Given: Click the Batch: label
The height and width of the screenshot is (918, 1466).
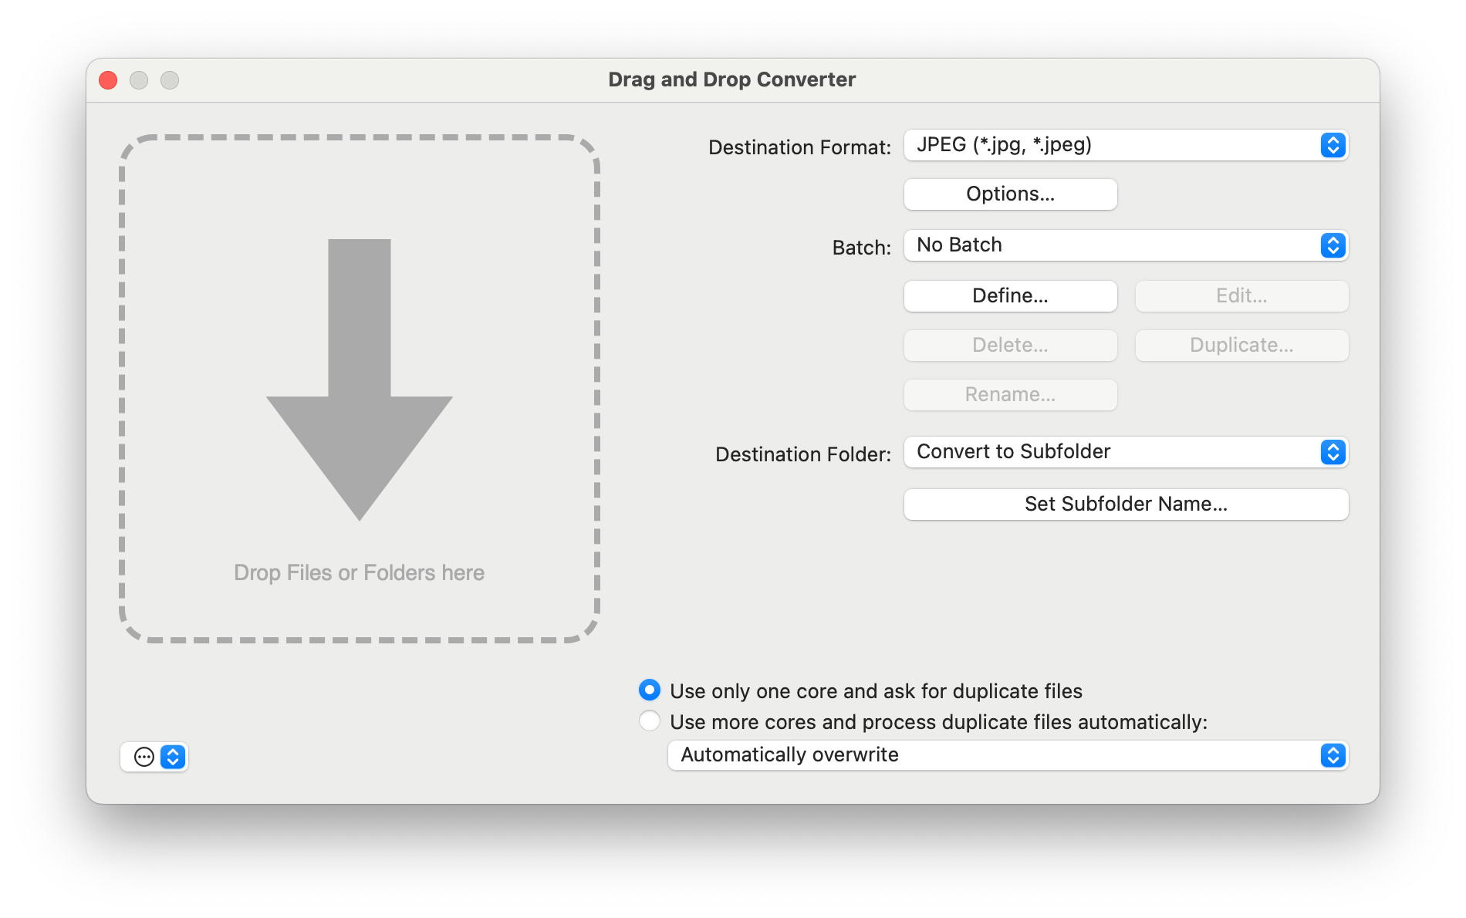Looking at the screenshot, I should [861, 248].
